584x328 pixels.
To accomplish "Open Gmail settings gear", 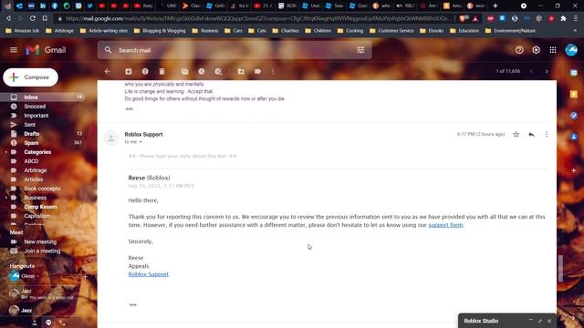I will (x=536, y=50).
